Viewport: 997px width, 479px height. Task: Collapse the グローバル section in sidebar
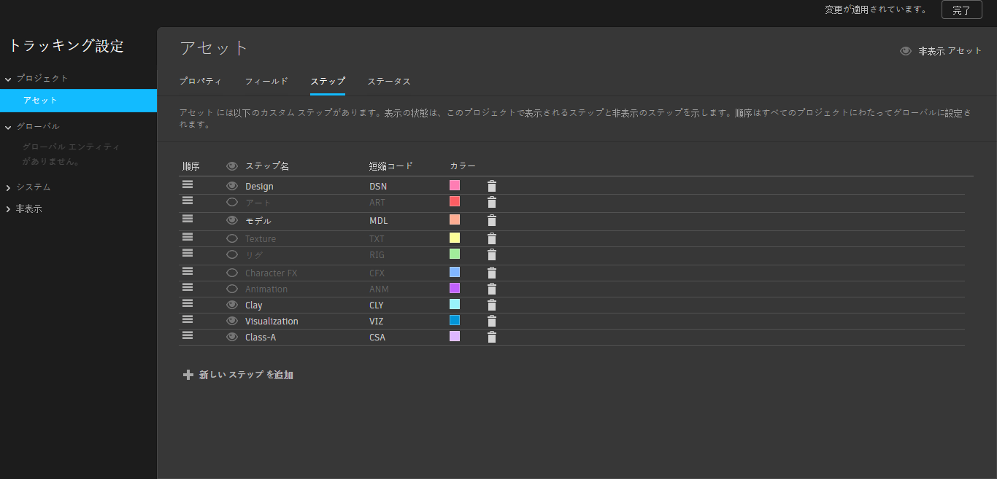pos(9,126)
